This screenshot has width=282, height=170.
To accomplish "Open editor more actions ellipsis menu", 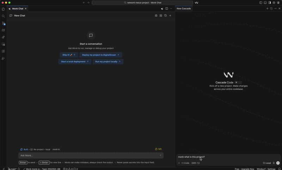I will (x=171, y=8).
